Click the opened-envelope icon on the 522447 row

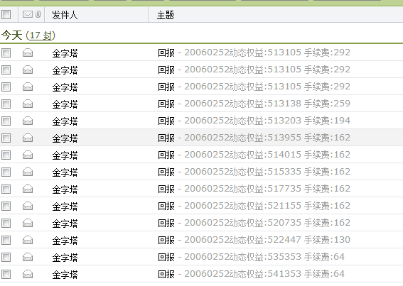point(28,240)
